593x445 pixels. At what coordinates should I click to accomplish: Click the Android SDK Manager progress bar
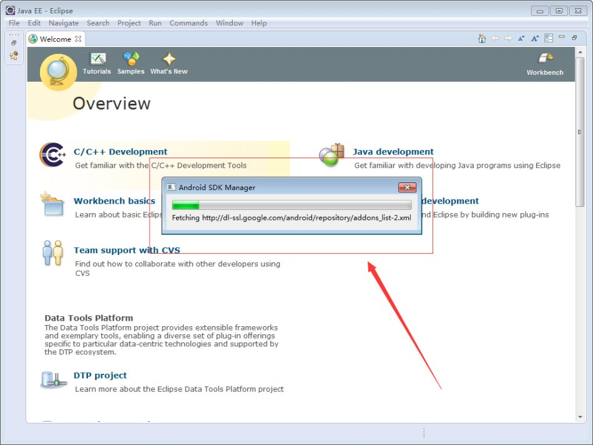(292, 205)
